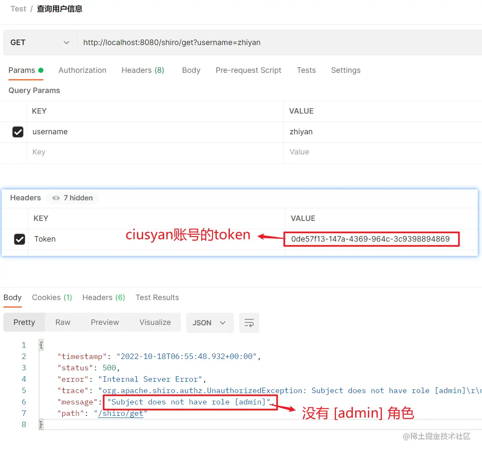The width and height of the screenshot is (482, 452).
Task: Select the Pretty response view
Action: [24, 322]
